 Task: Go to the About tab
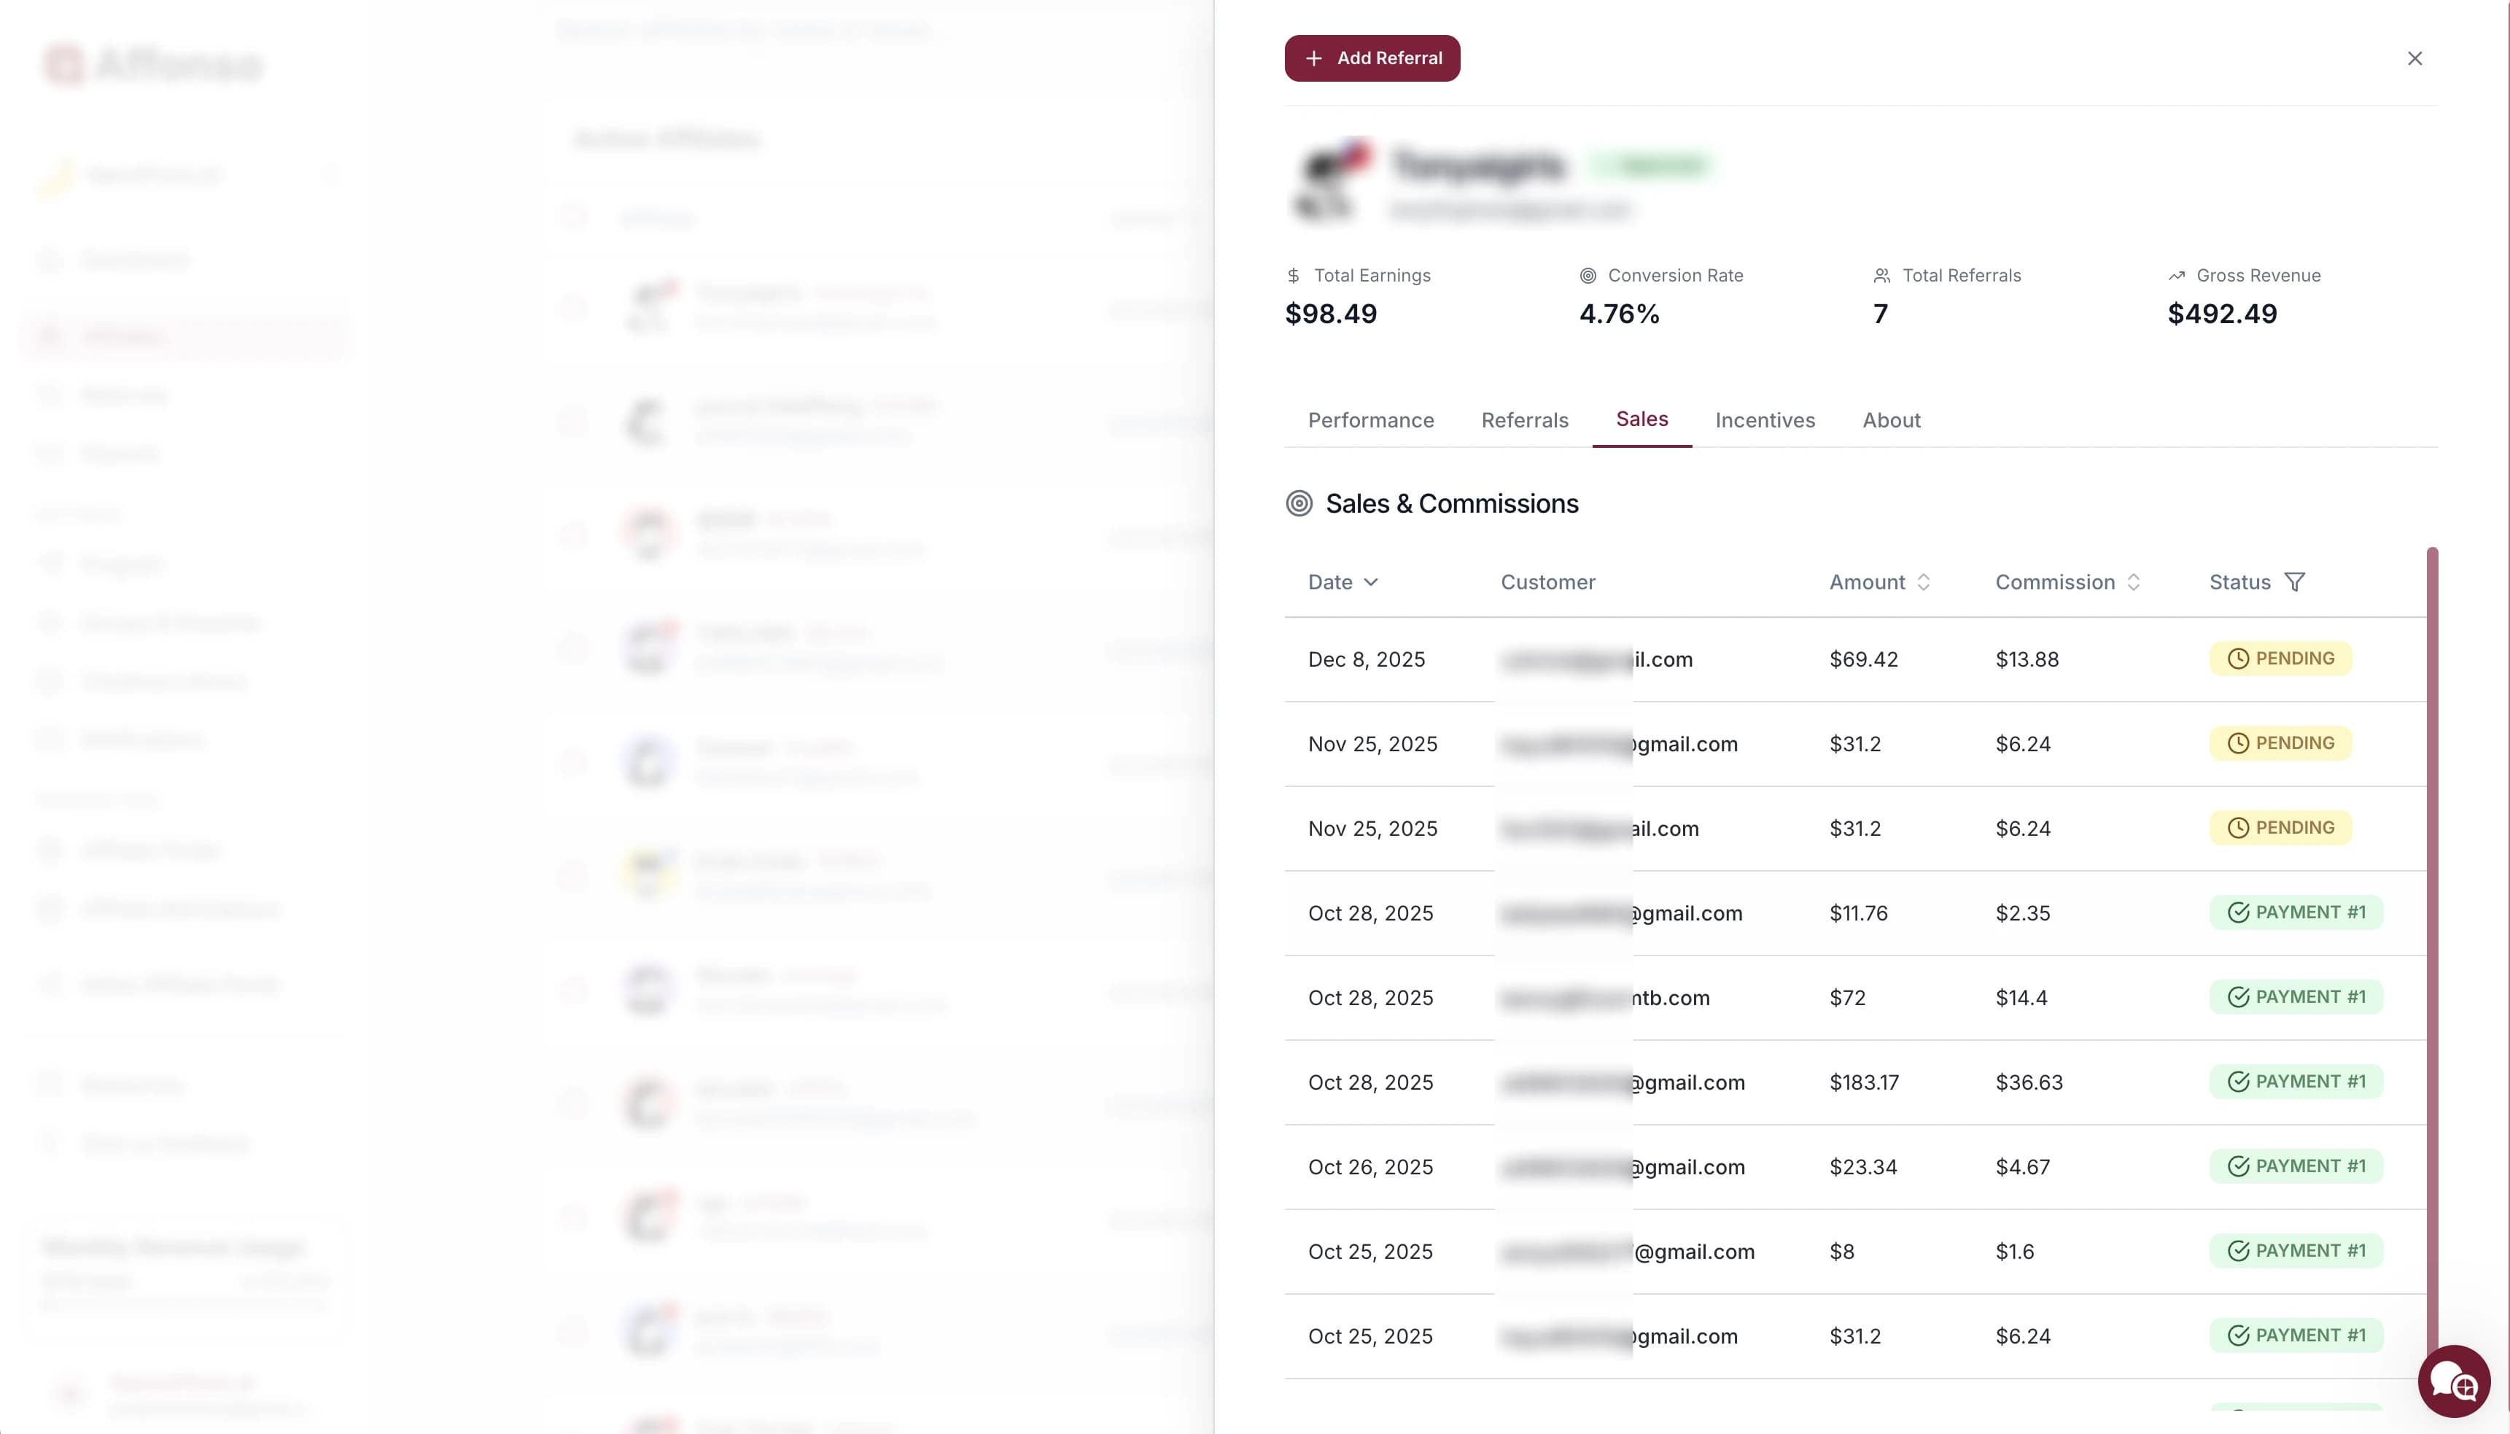coord(1891,421)
